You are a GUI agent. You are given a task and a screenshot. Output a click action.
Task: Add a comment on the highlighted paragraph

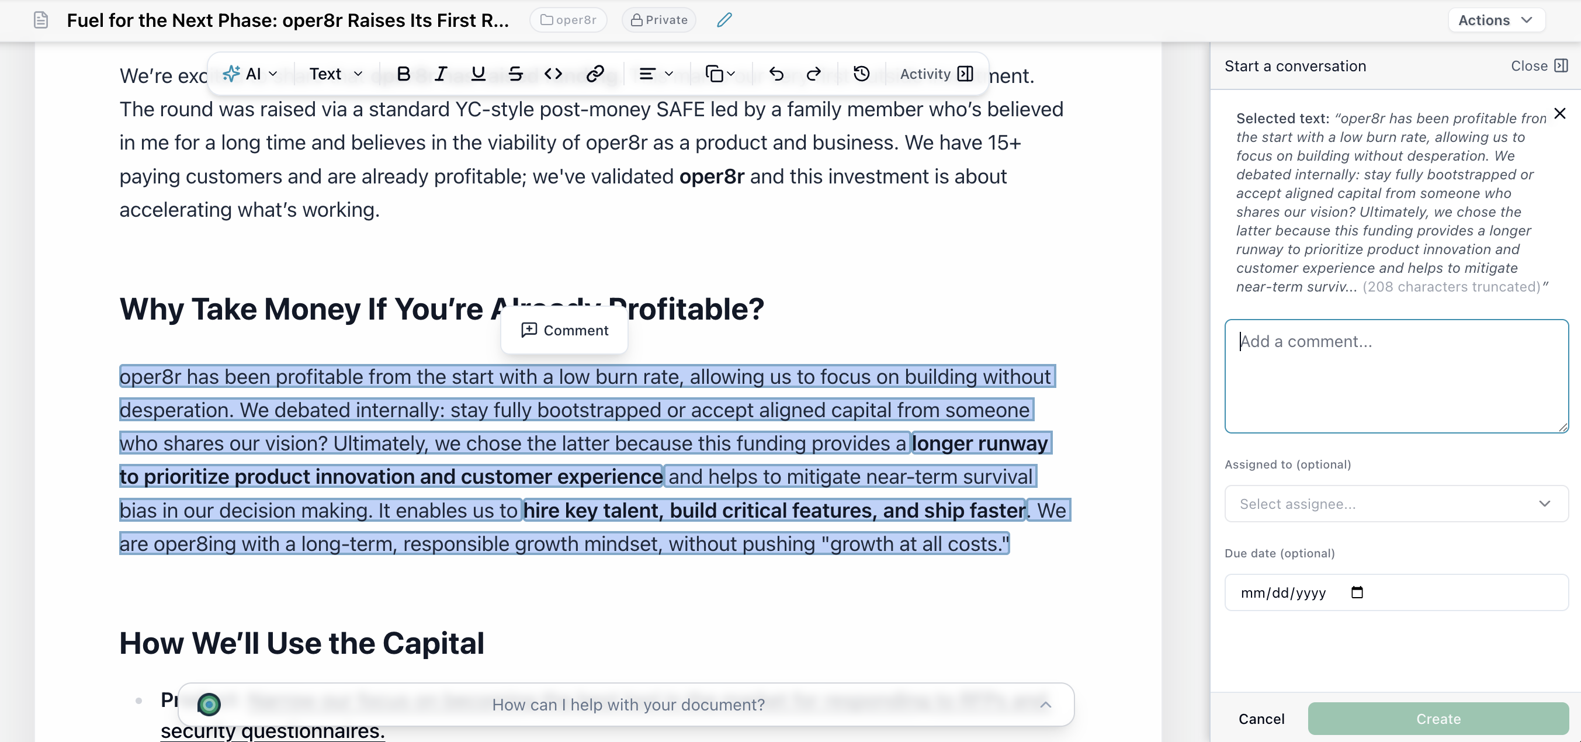[x=564, y=330]
